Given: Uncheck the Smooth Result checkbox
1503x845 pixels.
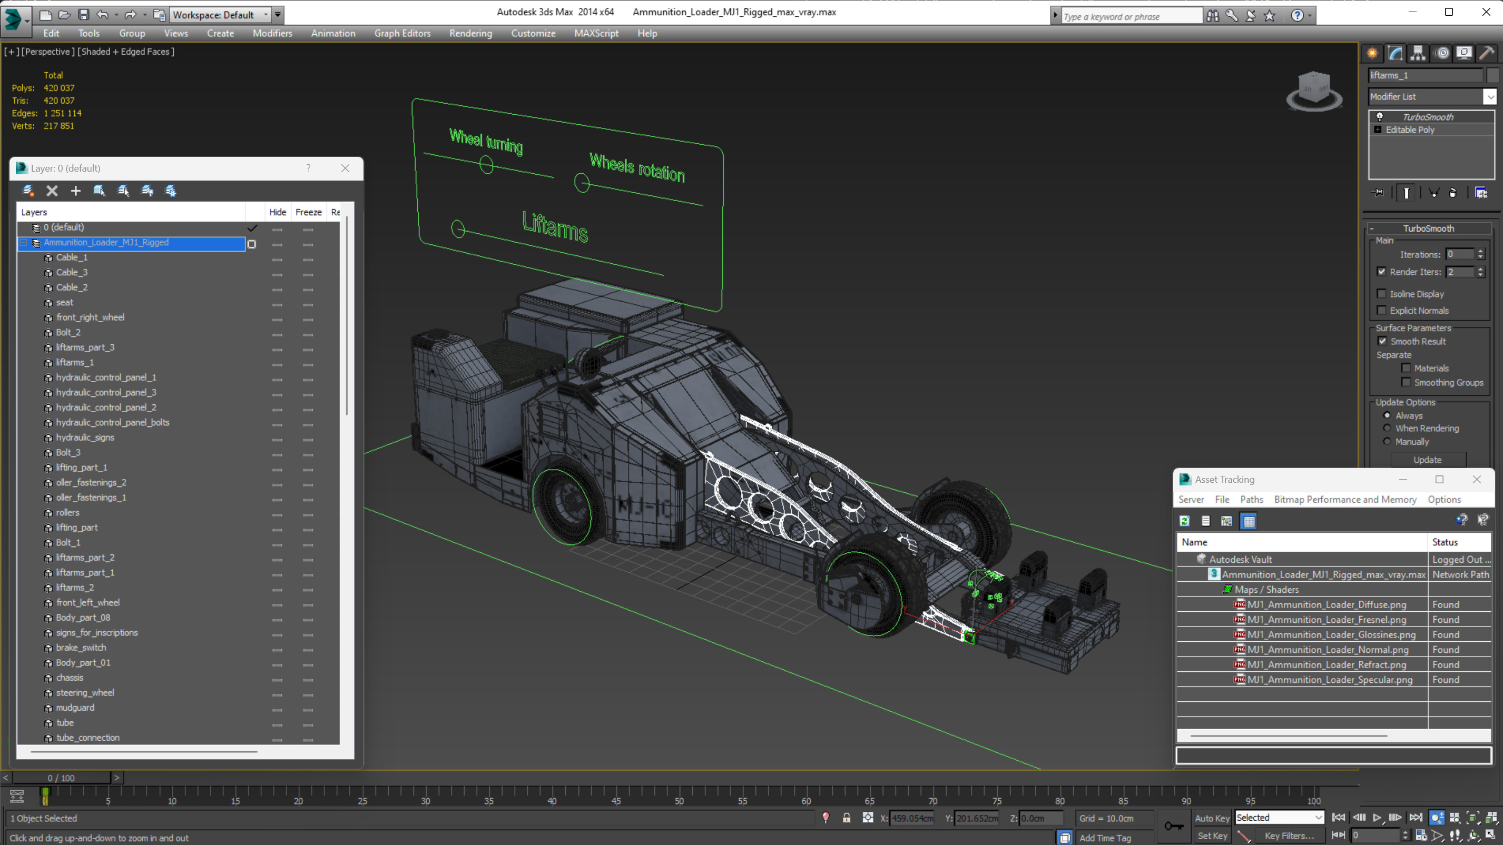Looking at the screenshot, I should click(1382, 341).
